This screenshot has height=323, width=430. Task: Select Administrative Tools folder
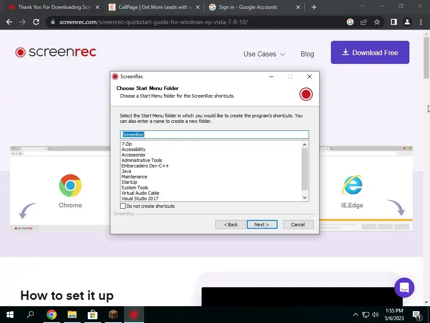142,160
